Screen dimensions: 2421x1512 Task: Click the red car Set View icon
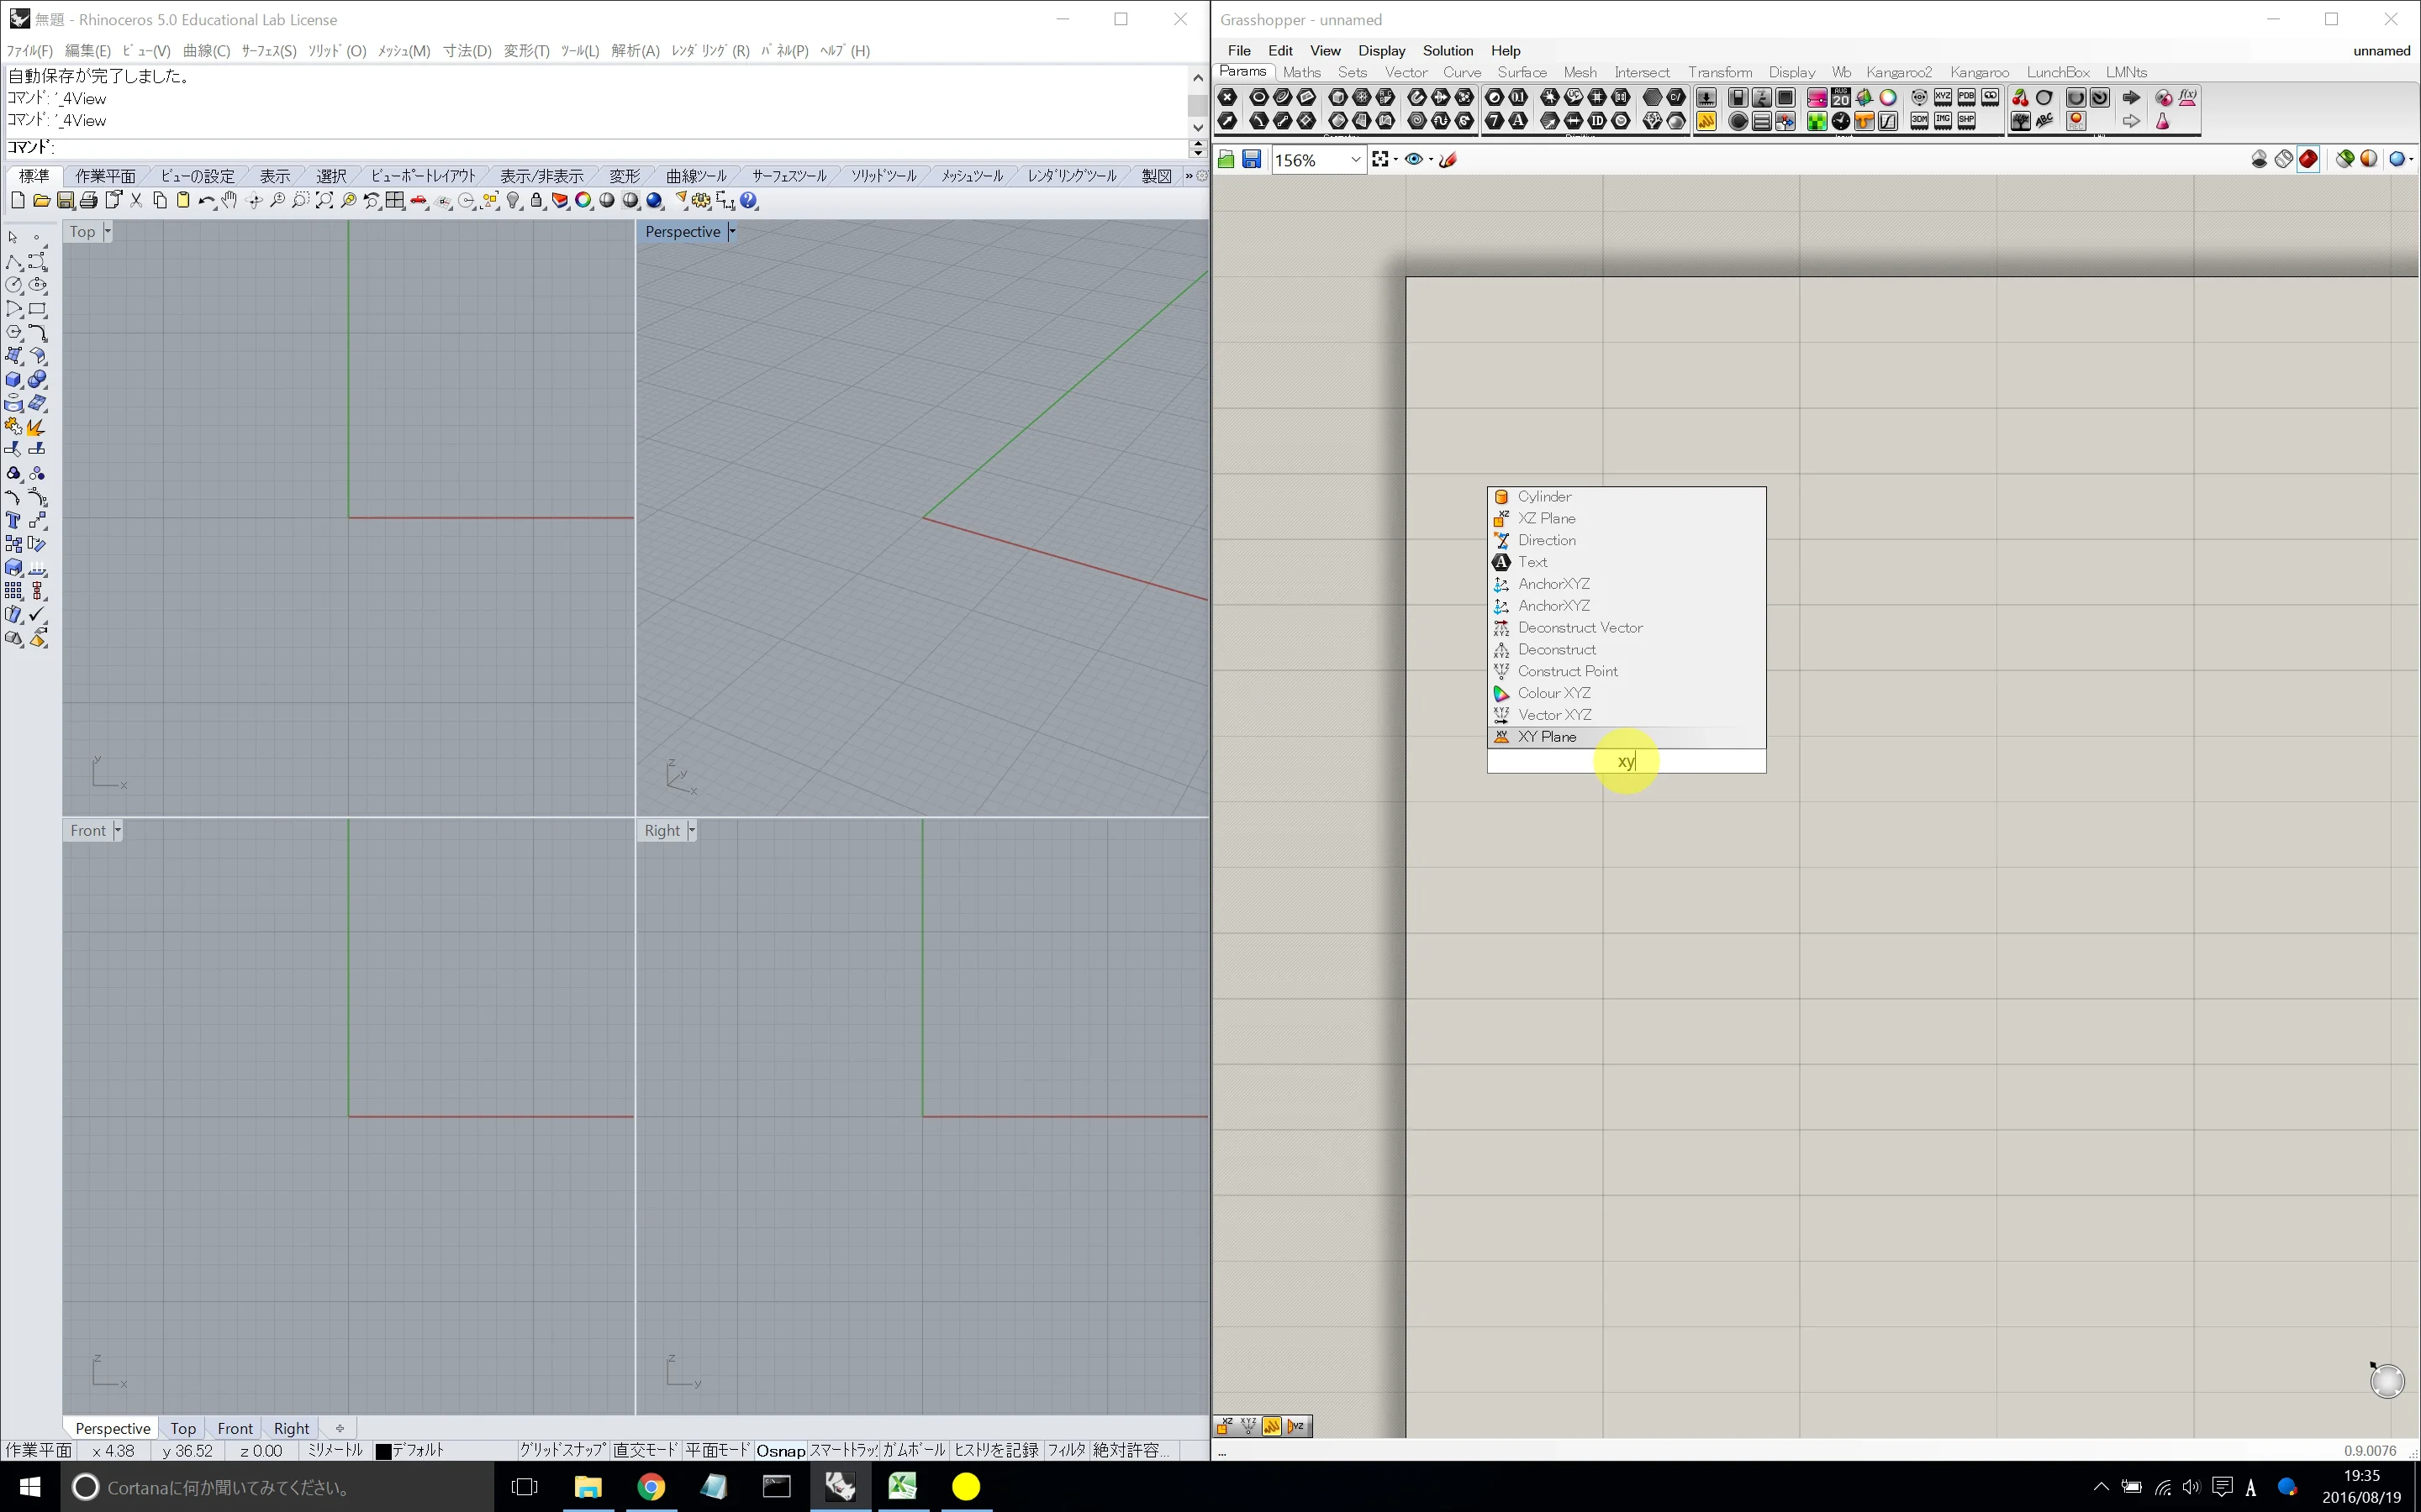(419, 201)
